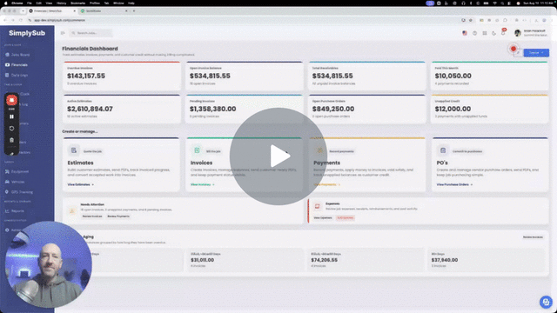Click the clock icon in top header

click(x=474, y=33)
